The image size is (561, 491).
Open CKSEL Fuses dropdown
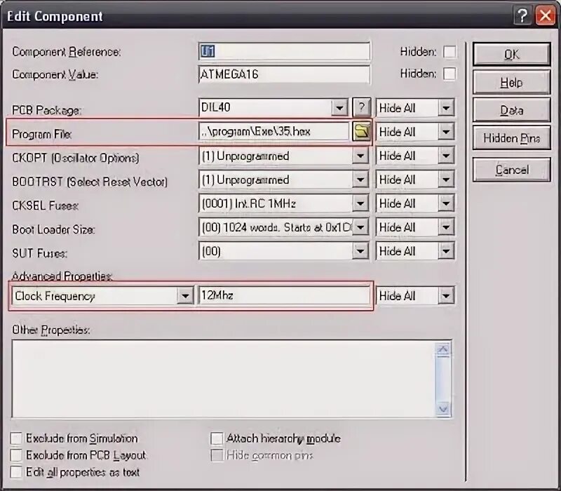pyautogui.click(x=360, y=203)
